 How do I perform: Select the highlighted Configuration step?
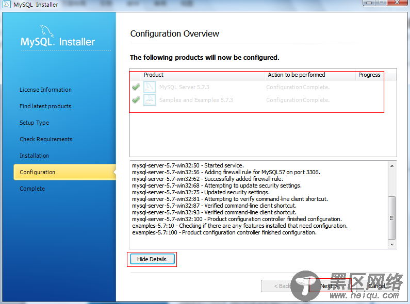tap(65, 172)
